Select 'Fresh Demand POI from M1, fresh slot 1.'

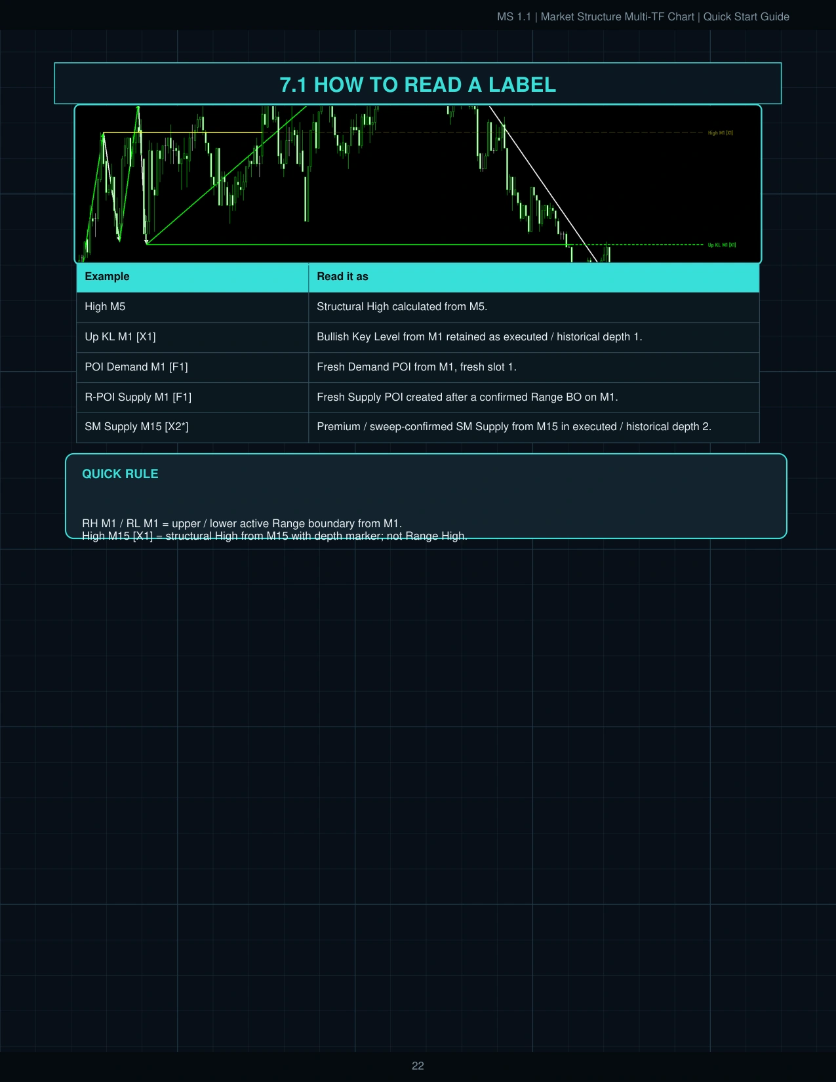click(534, 367)
